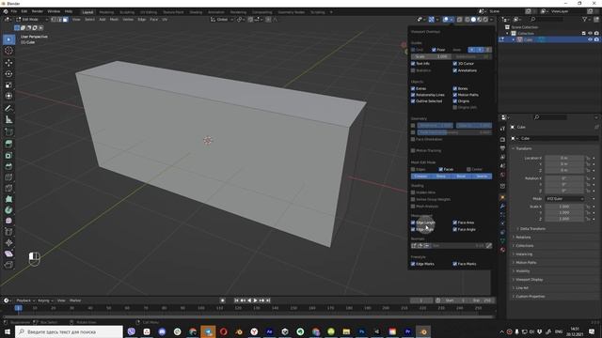Switch to the Modeling workspace tab

point(106,12)
